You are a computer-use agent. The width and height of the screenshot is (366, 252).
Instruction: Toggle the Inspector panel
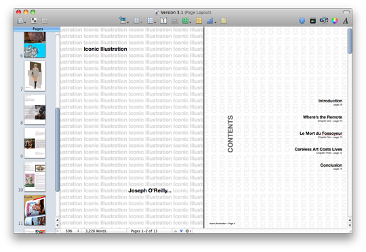coord(302,21)
